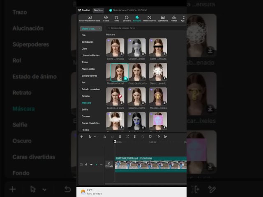The image size is (263, 197).
Task: Select the Retrato category
Action: pos(85,96)
